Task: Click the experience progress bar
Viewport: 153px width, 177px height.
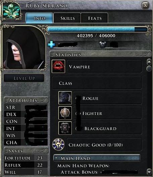Action: [97, 29]
